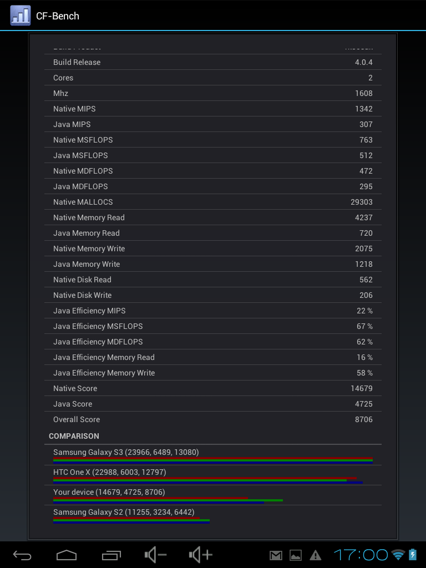Select the Native Memory Write row

pos(213,249)
